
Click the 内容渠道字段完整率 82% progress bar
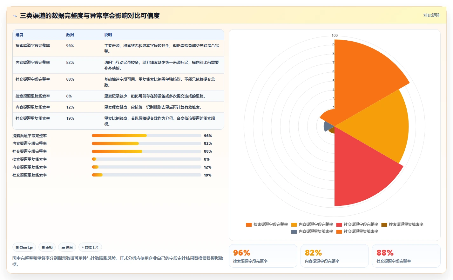click(x=146, y=143)
